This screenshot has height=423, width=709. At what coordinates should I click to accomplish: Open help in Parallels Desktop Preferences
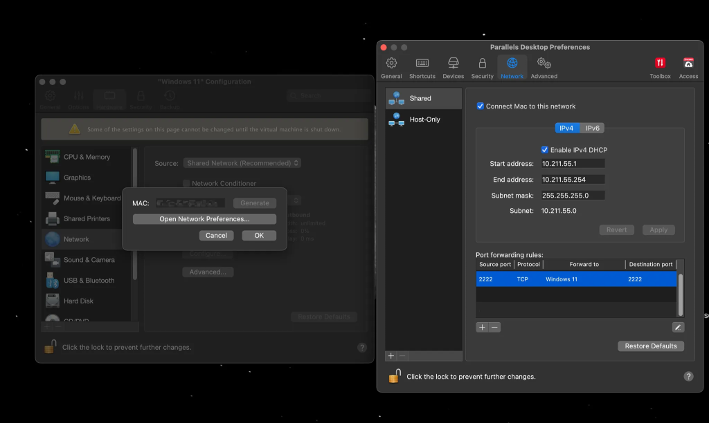click(688, 377)
